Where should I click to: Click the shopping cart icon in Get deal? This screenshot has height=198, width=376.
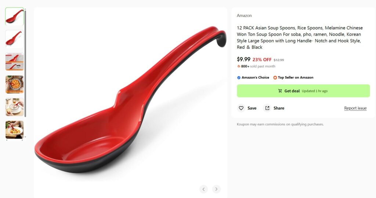point(280,91)
